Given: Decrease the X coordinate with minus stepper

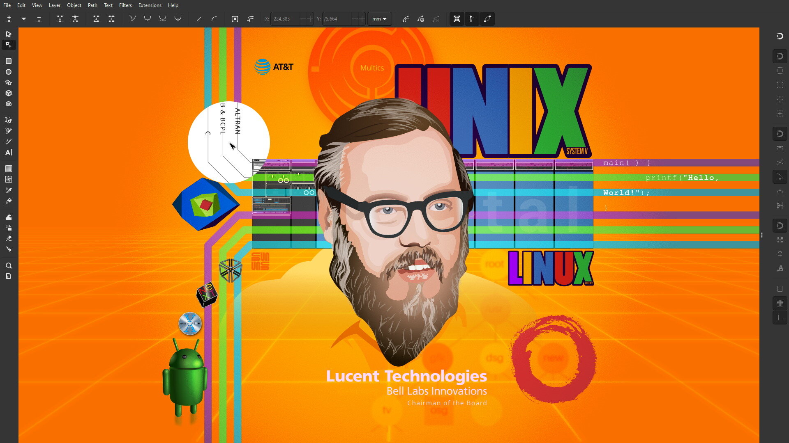Looking at the screenshot, I should click(303, 19).
